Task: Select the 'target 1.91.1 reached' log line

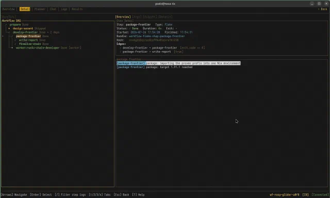Action: tap(155, 67)
